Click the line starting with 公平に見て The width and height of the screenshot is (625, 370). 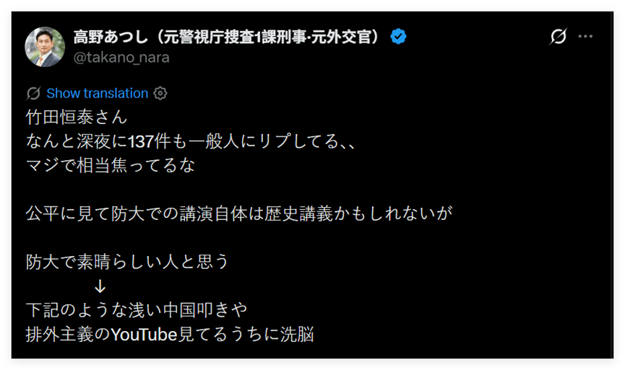238,213
